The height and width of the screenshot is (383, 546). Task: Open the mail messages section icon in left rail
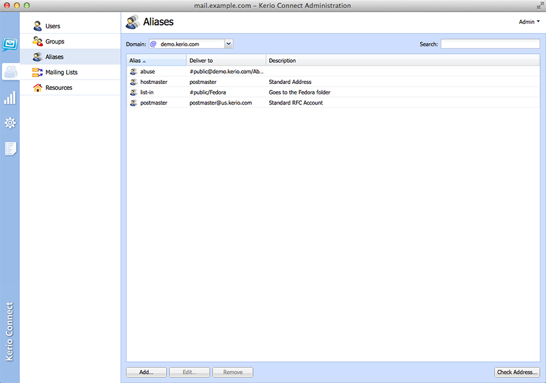tap(10, 44)
